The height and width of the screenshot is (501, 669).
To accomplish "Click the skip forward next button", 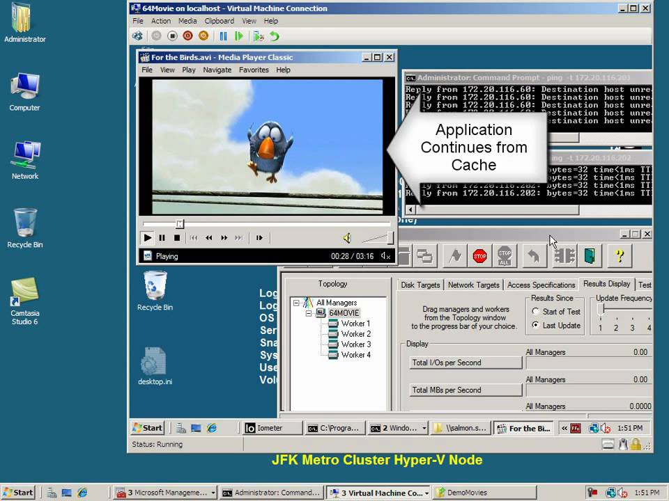I will pos(238,238).
